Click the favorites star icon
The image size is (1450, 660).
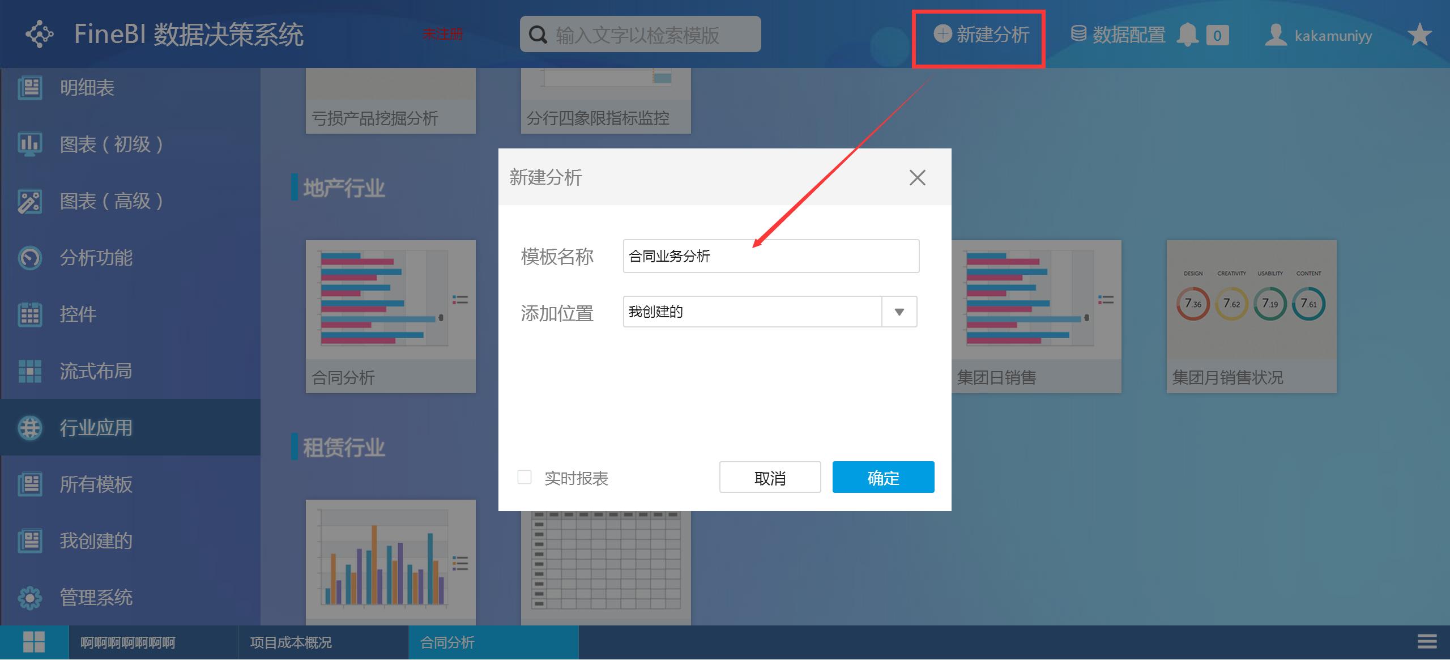coord(1419,34)
